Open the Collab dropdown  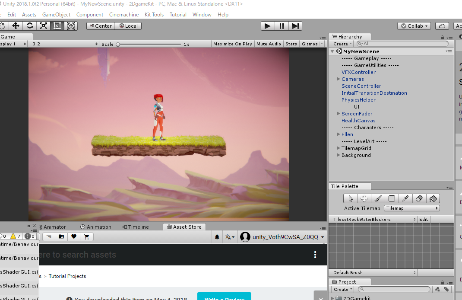coord(414,26)
